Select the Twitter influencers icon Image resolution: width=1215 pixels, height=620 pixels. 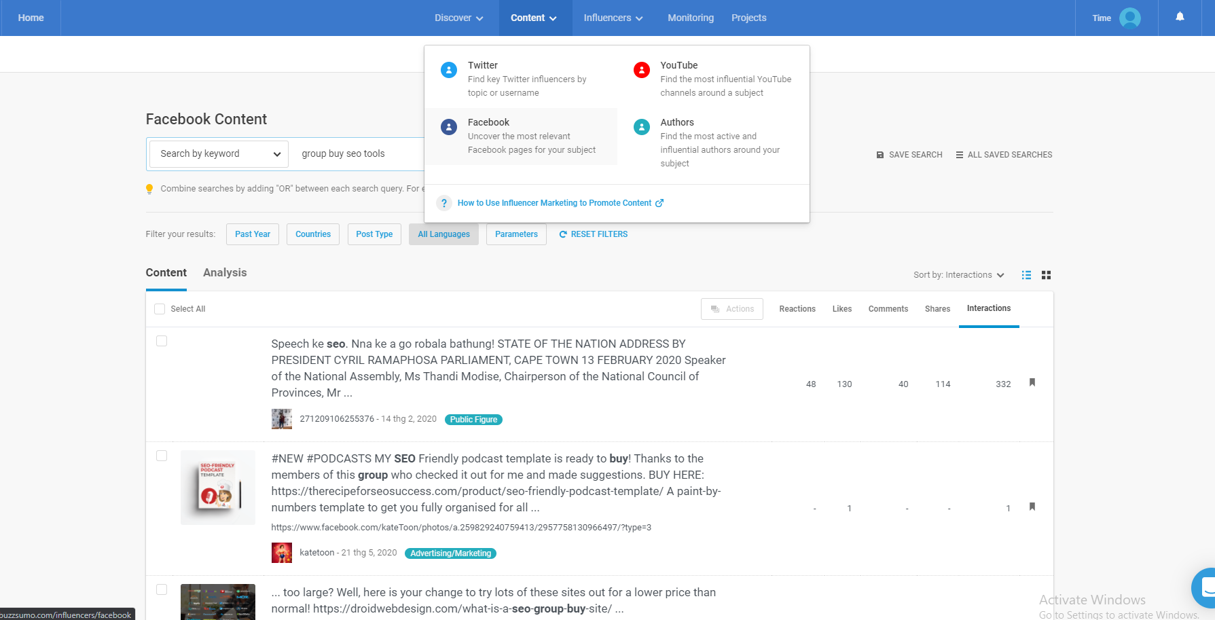(449, 70)
